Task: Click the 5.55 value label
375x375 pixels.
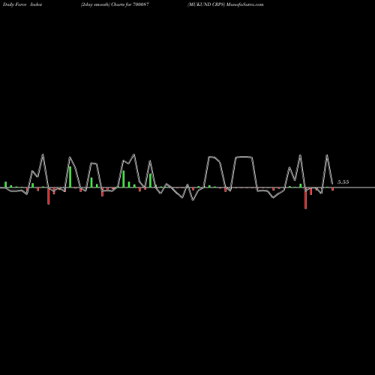Action: (x=343, y=182)
